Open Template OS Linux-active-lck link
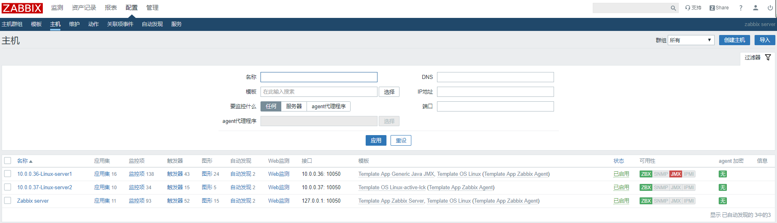Image resolution: width=777 pixels, height=223 pixels. pyautogui.click(x=392, y=188)
